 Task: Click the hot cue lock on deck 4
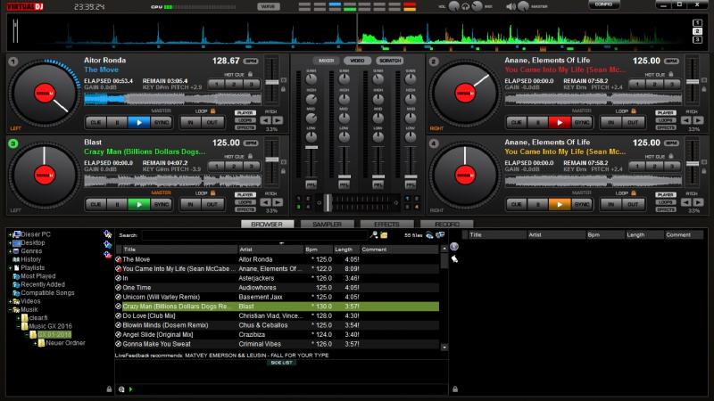[671, 156]
